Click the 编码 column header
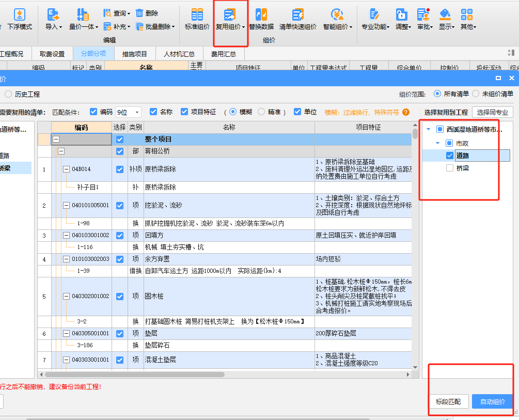The image size is (519, 420). [82, 128]
